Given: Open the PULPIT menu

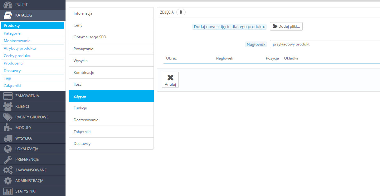Looking at the screenshot, I should [x=33, y=5].
